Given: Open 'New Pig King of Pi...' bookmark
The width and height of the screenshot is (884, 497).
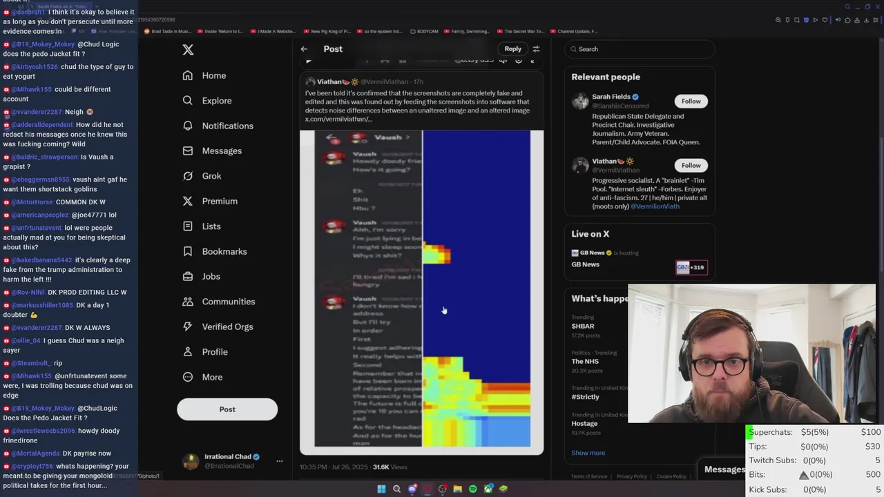Looking at the screenshot, I should coord(327,31).
